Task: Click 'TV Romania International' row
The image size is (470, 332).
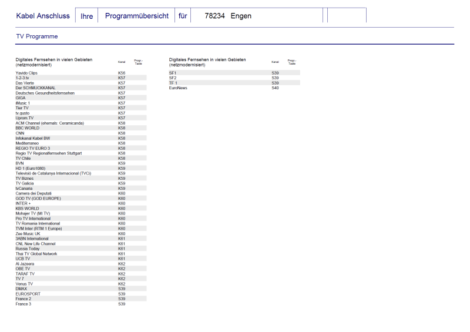Action: [81, 223]
